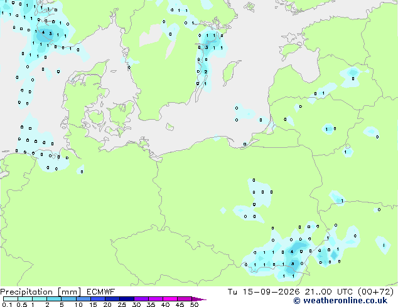Viewport: 398px width, 307px height.
Task: Click the ECMWF model label
Action: [x=100, y=292]
